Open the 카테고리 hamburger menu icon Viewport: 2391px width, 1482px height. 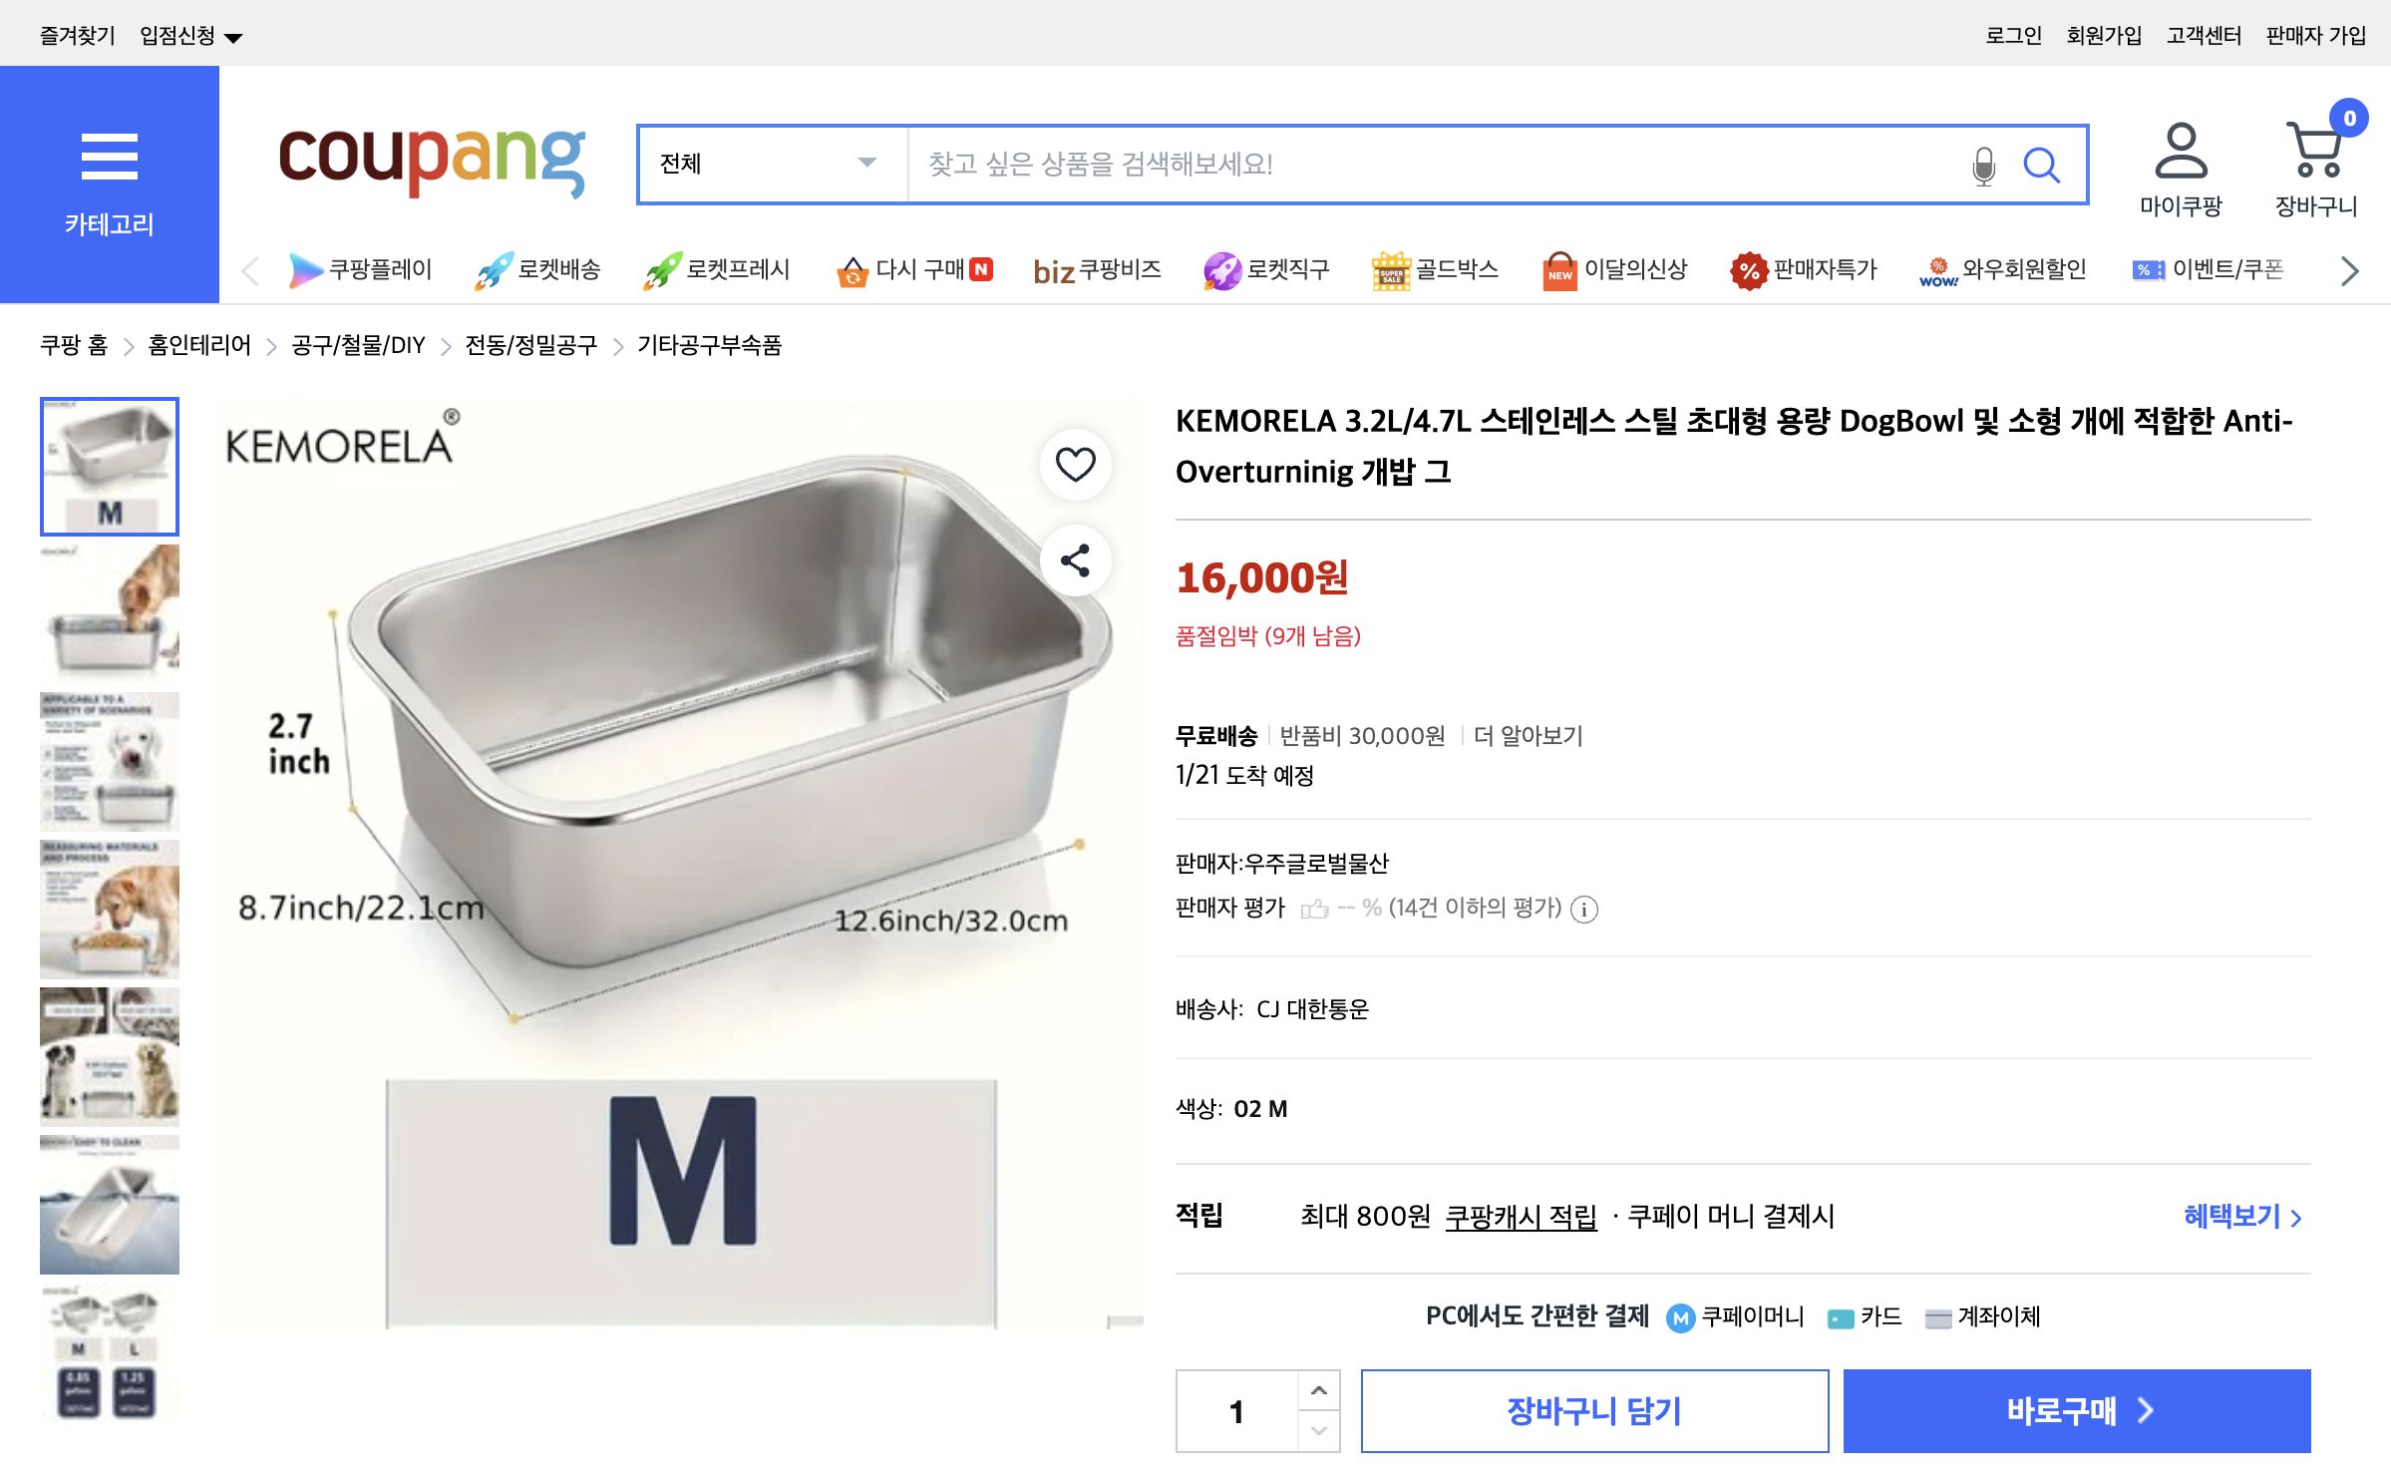109,156
